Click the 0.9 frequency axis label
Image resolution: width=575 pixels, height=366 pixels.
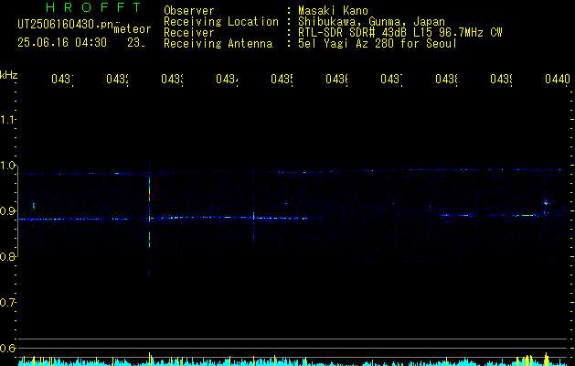[7, 210]
